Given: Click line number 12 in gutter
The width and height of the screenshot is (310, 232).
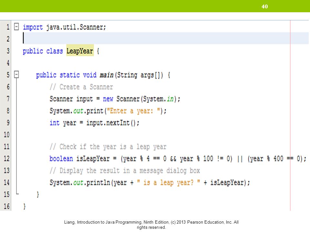Looking at the screenshot, I should pos(6,159).
